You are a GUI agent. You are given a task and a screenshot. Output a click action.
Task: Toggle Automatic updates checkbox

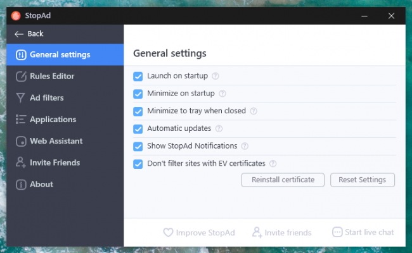tap(138, 129)
